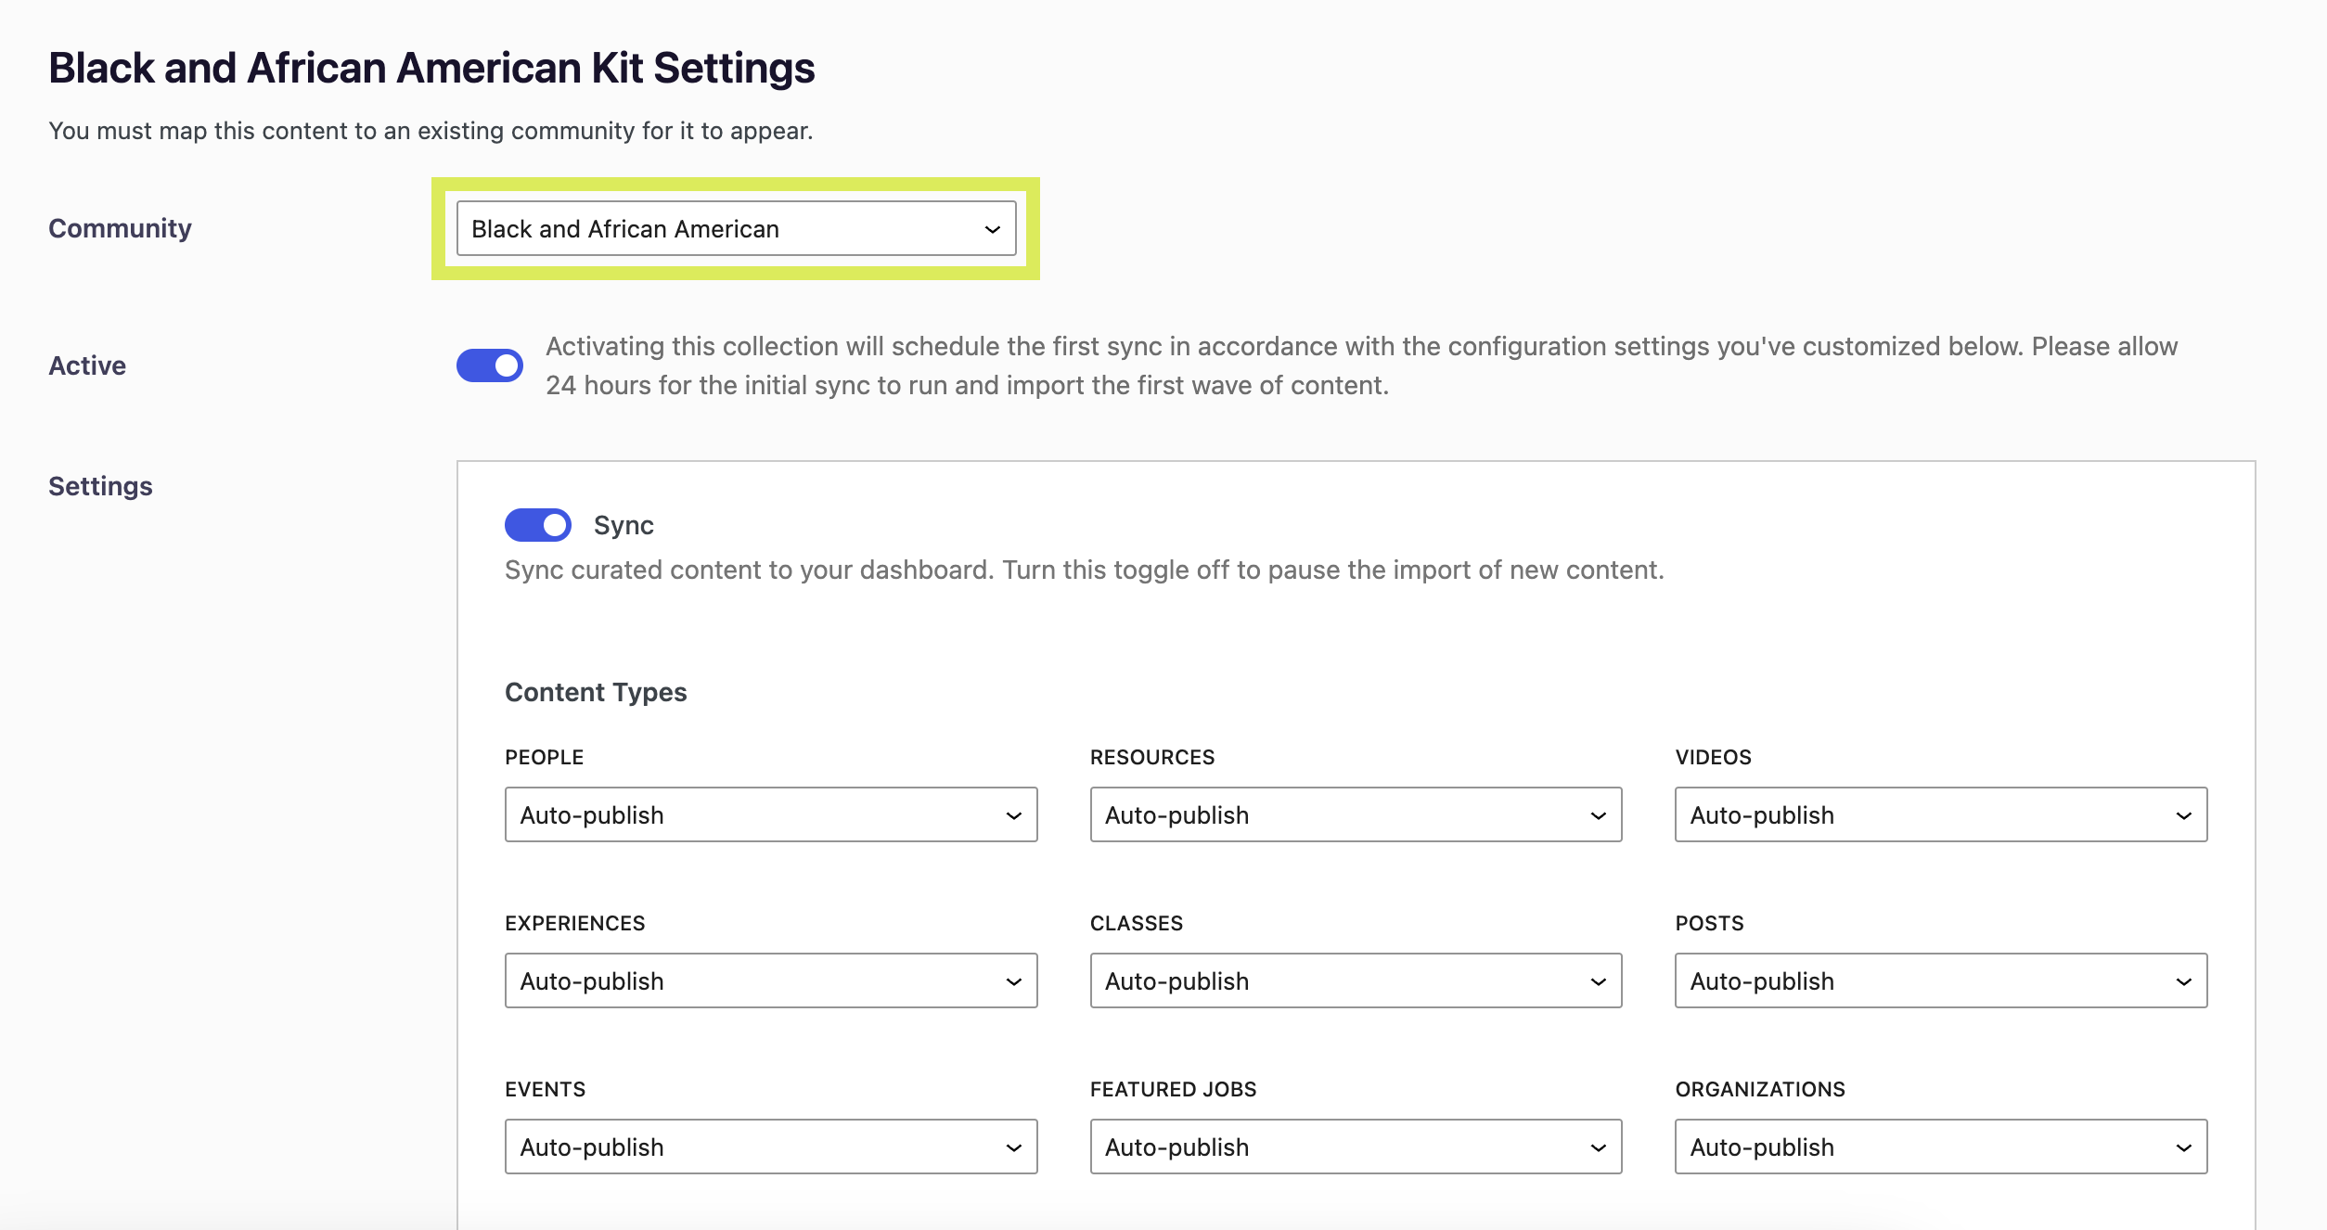Click the 'You must map this content' notice
2327x1230 pixels.
tap(431, 131)
